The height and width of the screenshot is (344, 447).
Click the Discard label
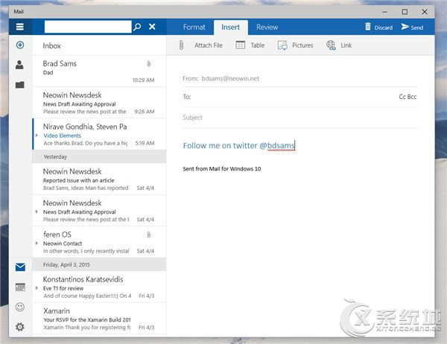[384, 28]
